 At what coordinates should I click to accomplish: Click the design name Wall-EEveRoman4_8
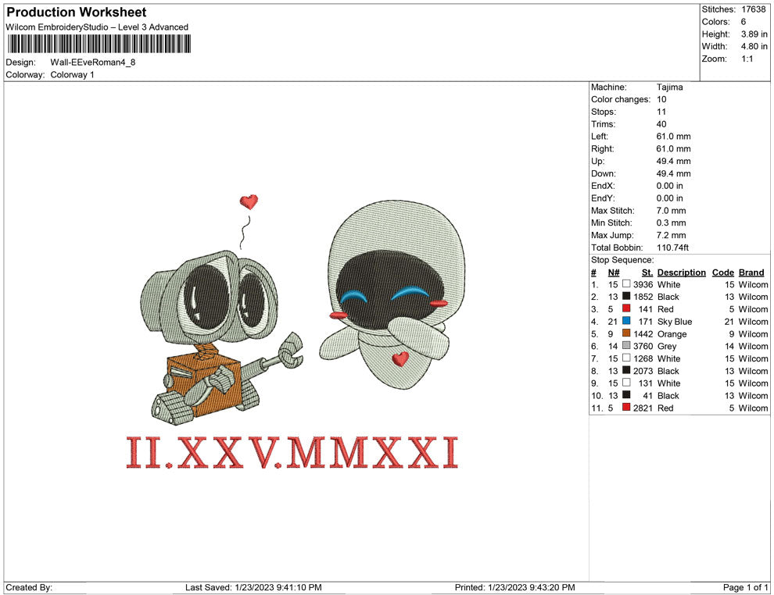pos(93,62)
